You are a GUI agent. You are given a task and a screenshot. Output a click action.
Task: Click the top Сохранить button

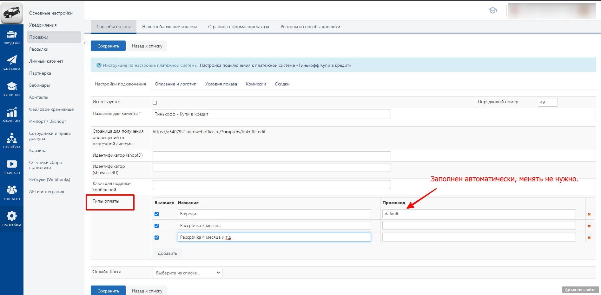click(108, 46)
